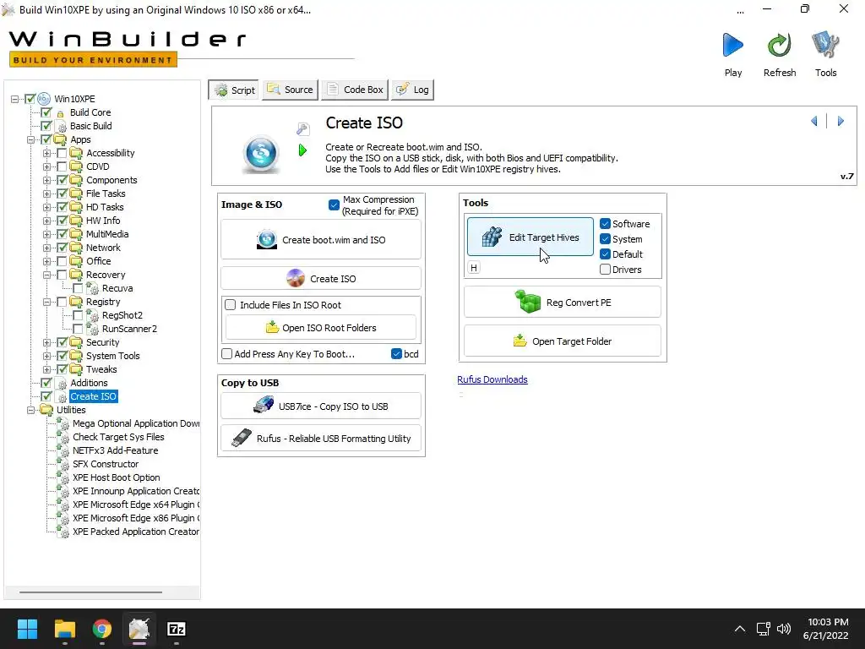Click Create boot.wim and ISO button

(320, 239)
